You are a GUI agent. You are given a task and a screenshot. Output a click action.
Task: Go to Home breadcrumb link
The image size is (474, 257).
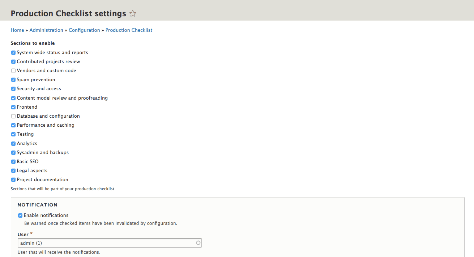click(17, 30)
